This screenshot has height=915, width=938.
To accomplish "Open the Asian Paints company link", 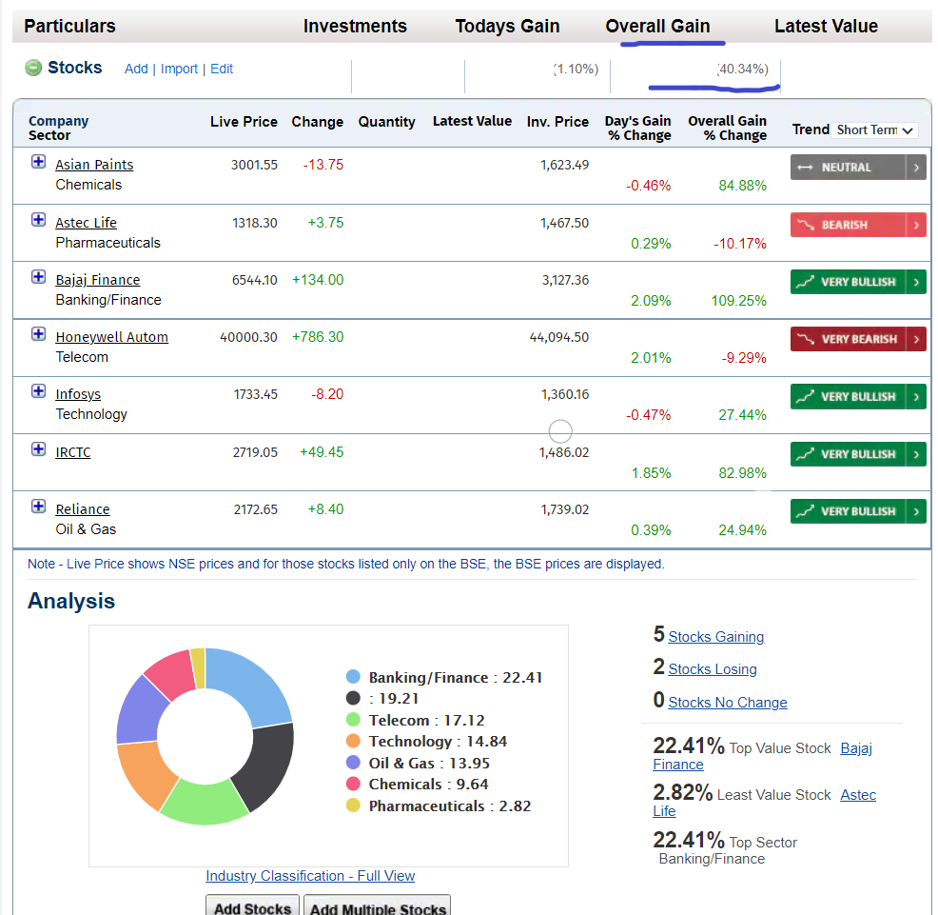I will [x=94, y=165].
